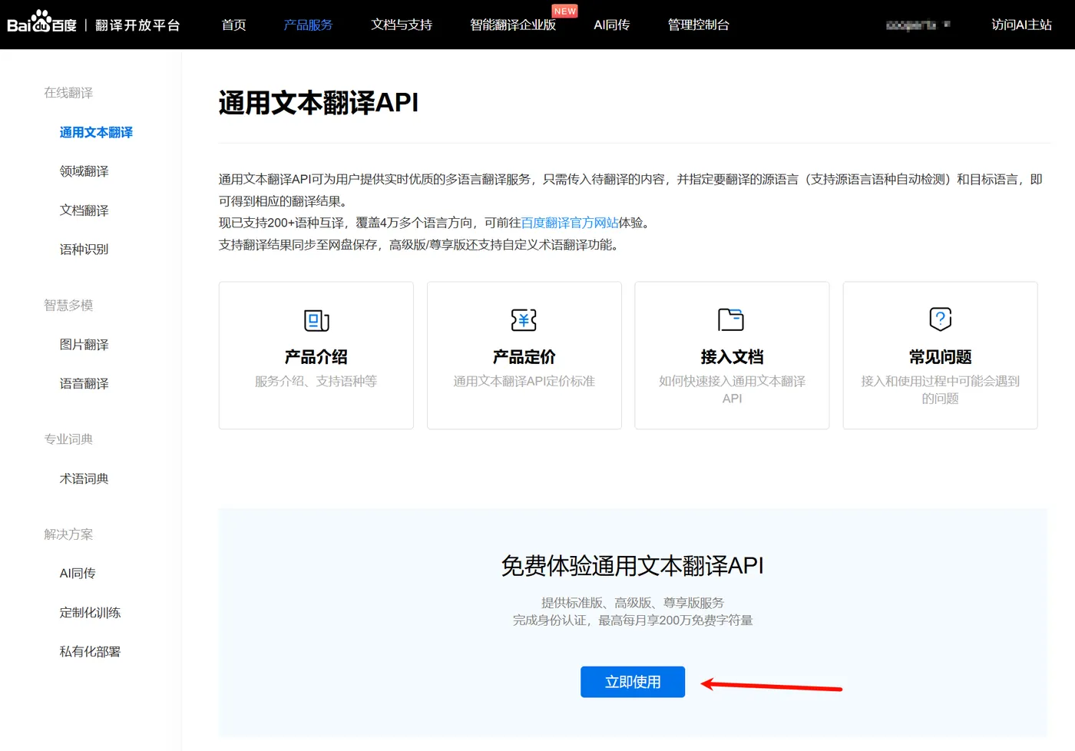Screen dimensions: 1075x751
Task: Click the 接入和使用过程中可能会遇到的问题 description
Action: pos(940,390)
